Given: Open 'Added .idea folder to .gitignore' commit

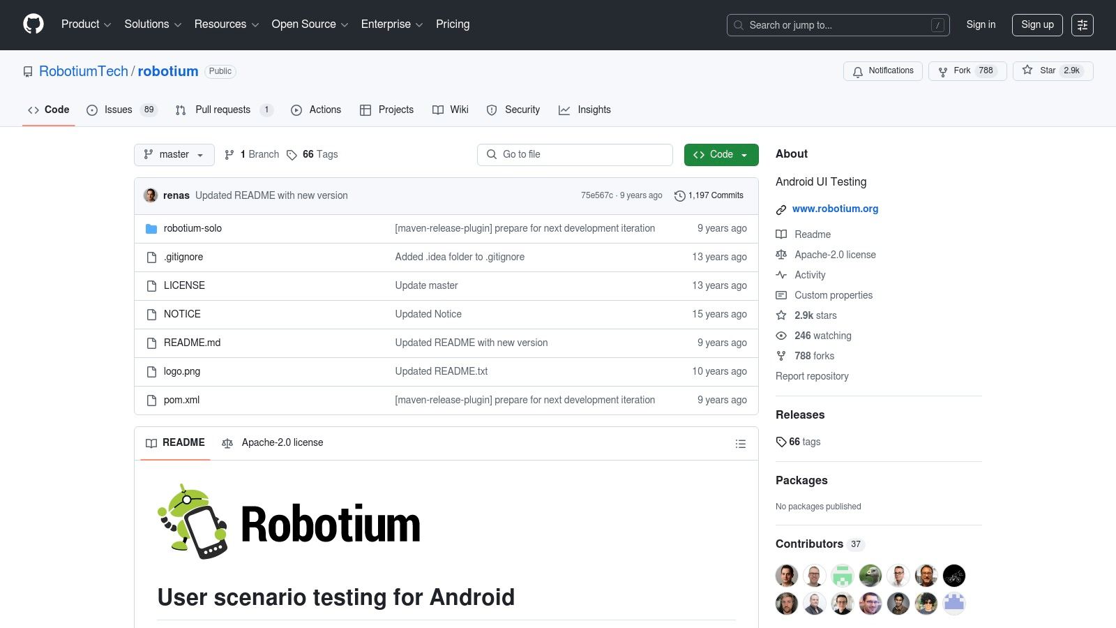Looking at the screenshot, I should click(x=460, y=257).
